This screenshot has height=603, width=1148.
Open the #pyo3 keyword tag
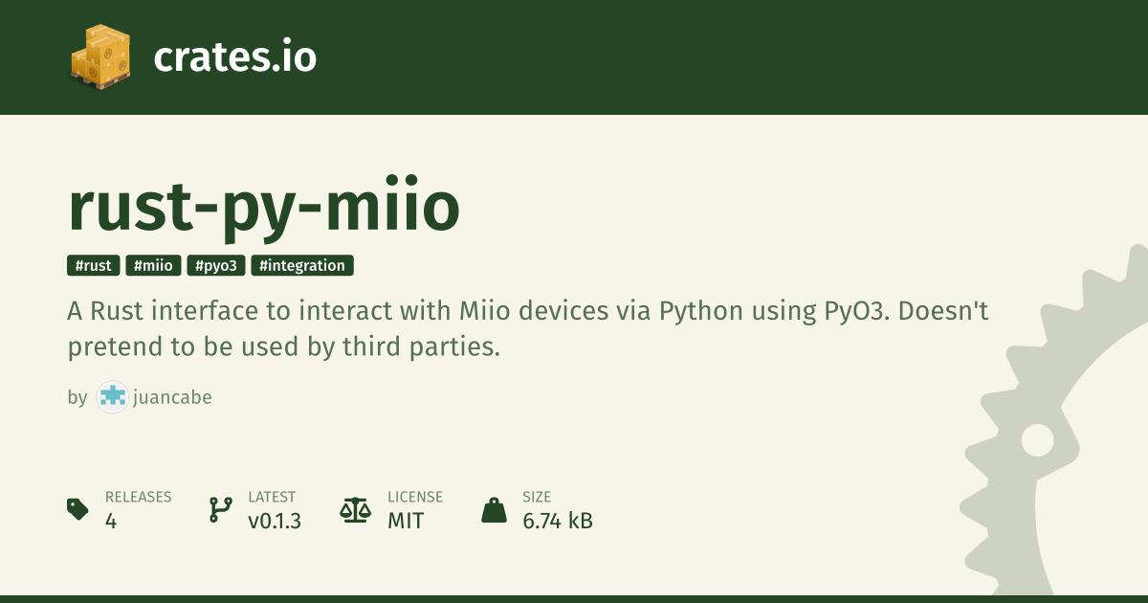tap(216, 266)
